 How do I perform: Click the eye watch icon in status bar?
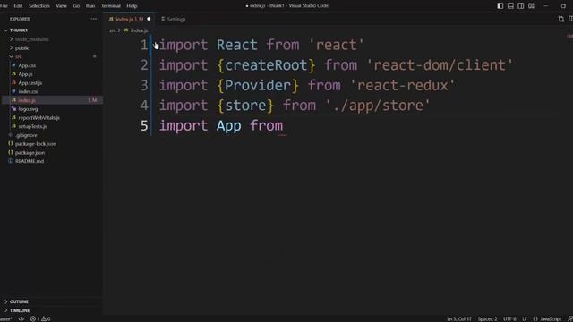pos(21,318)
